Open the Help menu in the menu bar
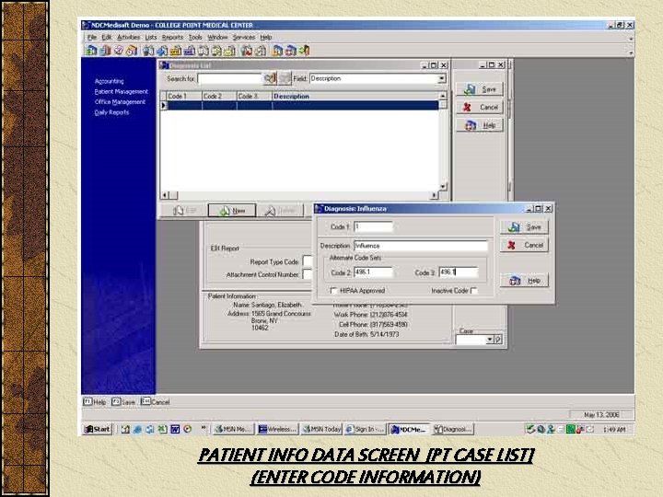663x497 pixels. click(x=266, y=37)
